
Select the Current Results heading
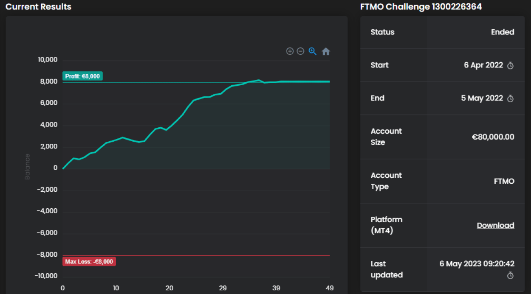(38, 7)
